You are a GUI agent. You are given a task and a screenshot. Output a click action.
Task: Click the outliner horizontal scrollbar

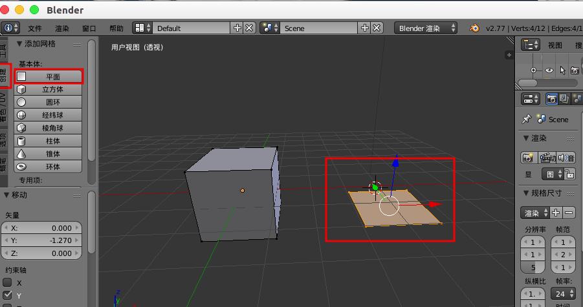click(x=527, y=83)
